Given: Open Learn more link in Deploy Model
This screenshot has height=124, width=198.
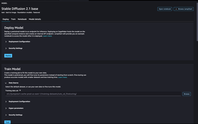Looking at the screenshot, I should click(x=47, y=36).
